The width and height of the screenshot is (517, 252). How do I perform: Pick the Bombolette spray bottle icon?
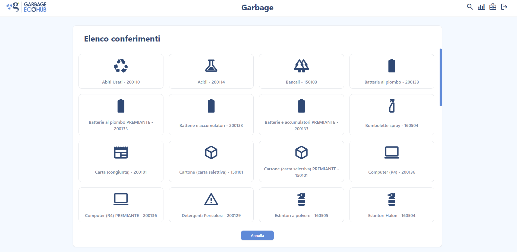point(392,106)
